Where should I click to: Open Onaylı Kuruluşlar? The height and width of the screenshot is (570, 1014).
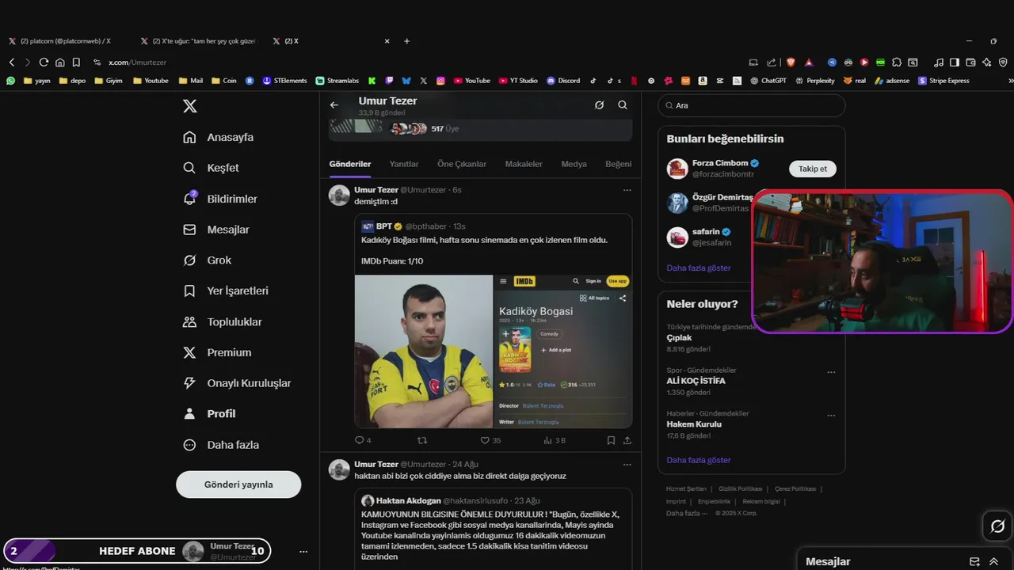237,383
